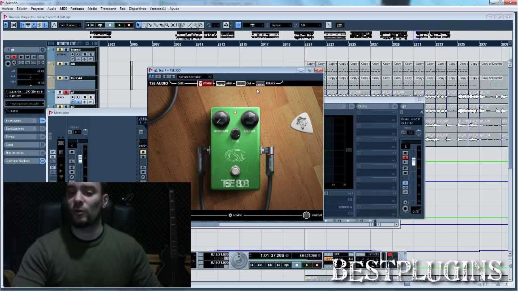Open the Dispositivos menu
The width and height of the screenshot is (518, 291).
pos(138,8)
